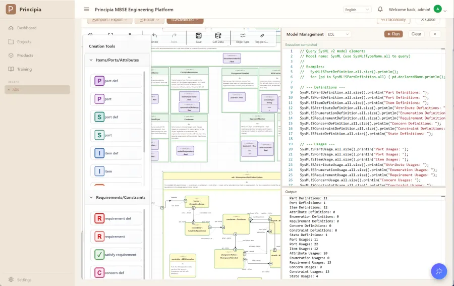Click the Toggle C... link icon
Viewport: 454px width, 286px height.
(262, 36)
